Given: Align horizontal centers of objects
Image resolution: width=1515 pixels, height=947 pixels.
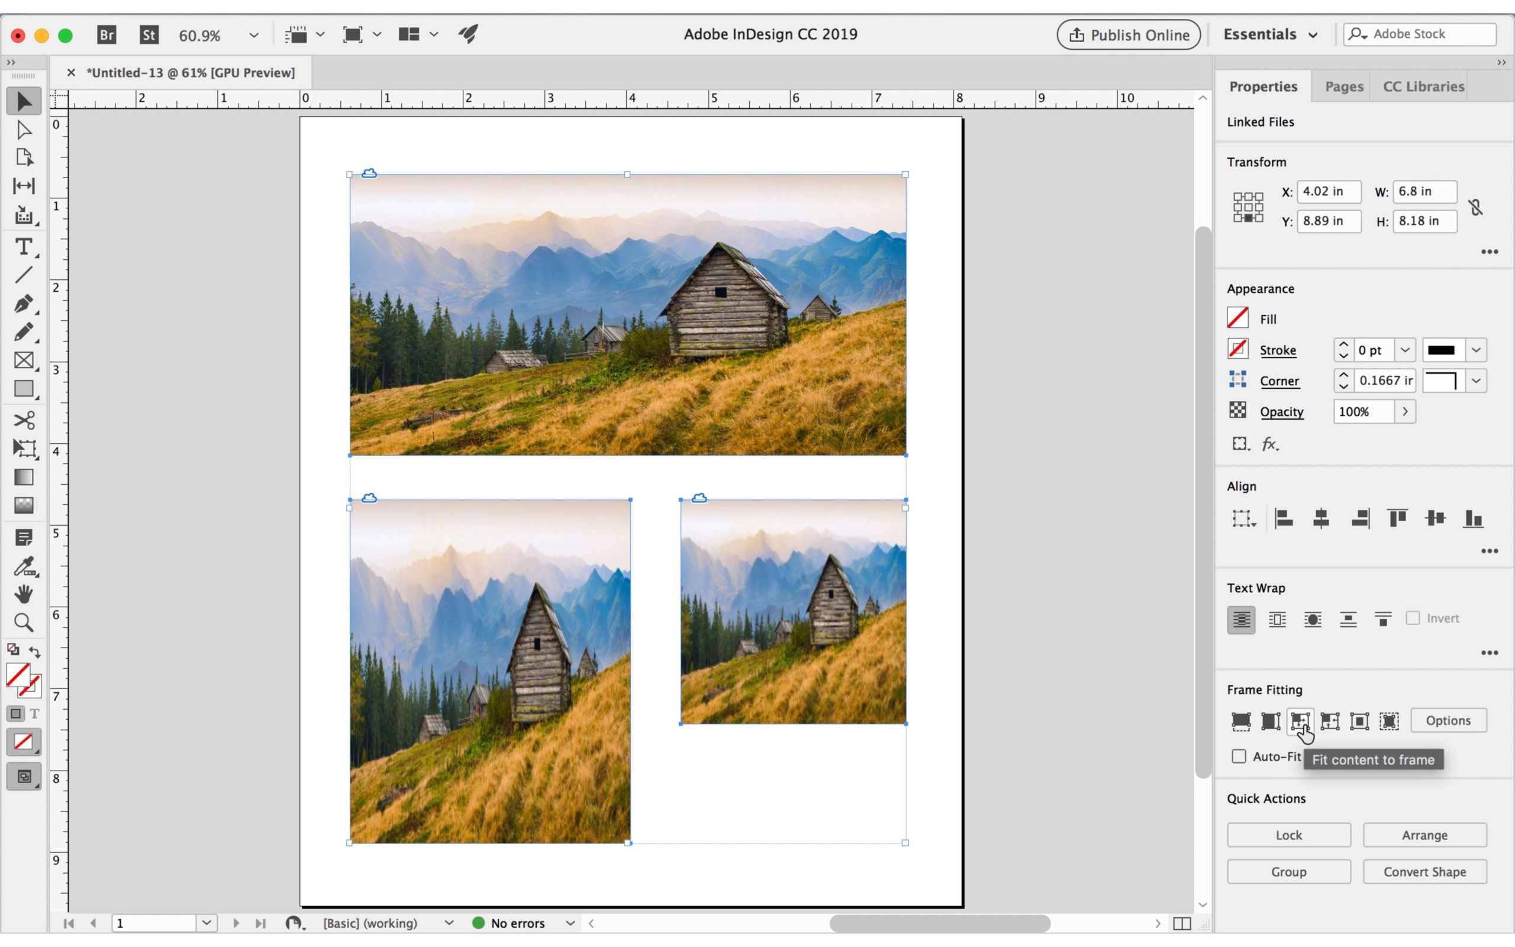Looking at the screenshot, I should (x=1321, y=518).
